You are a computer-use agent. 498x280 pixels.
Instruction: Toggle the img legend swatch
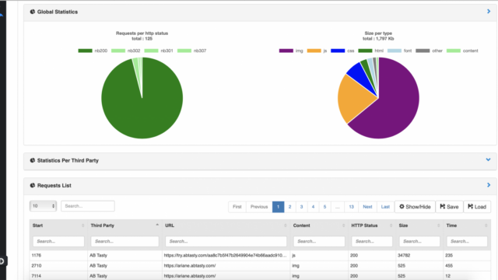pyautogui.click(x=286, y=51)
